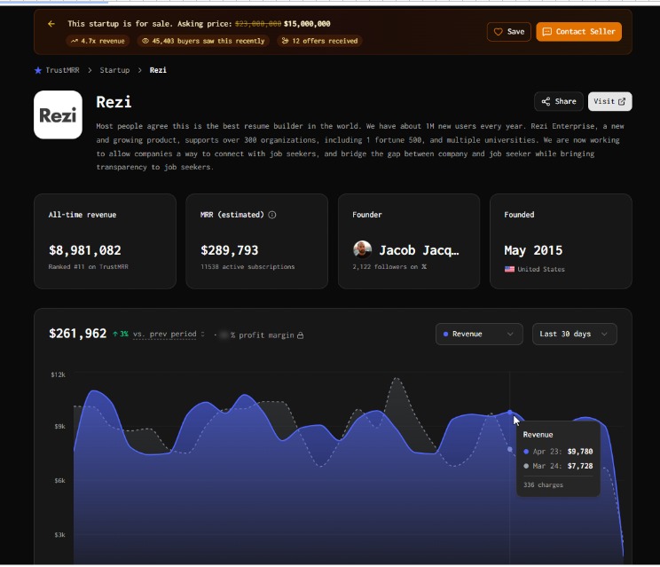
Task: Click the United States flag icon
Action: point(509,270)
